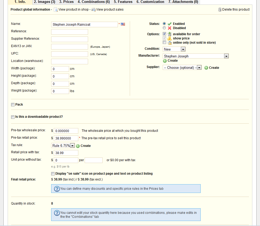Viewport: 260px width, 226px height.
Task: Select the Enabled status radio button
Action: pyautogui.click(x=164, y=24)
